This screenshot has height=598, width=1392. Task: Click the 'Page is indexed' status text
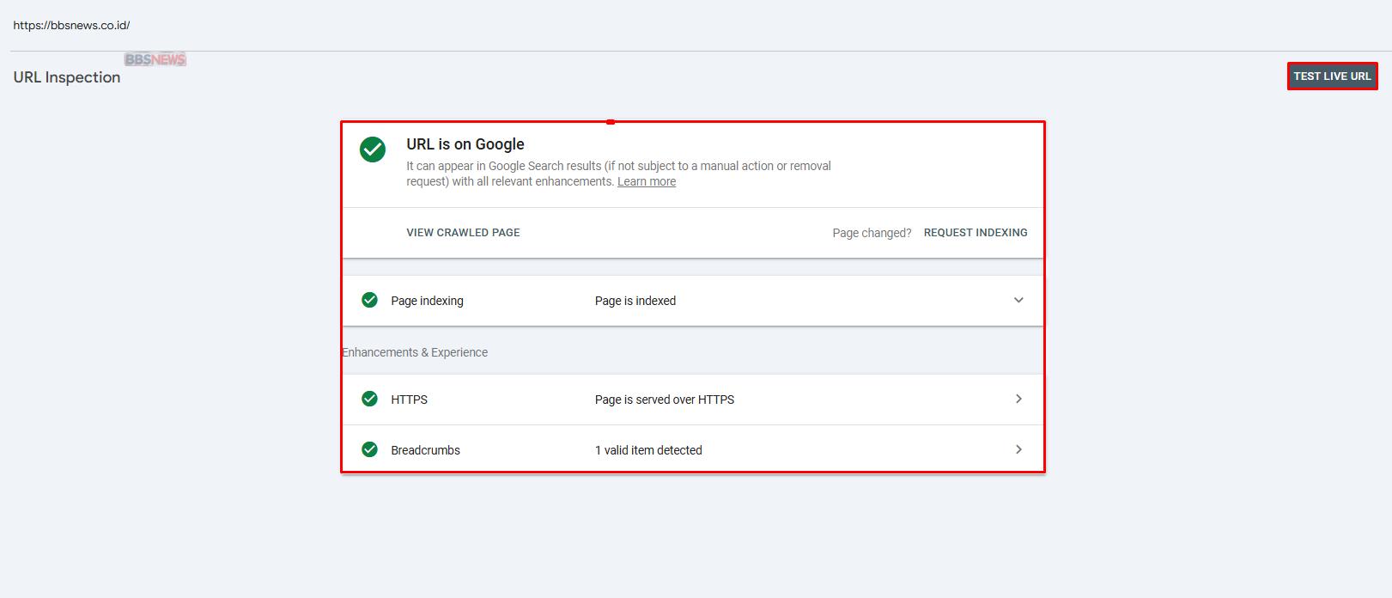[x=635, y=301]
